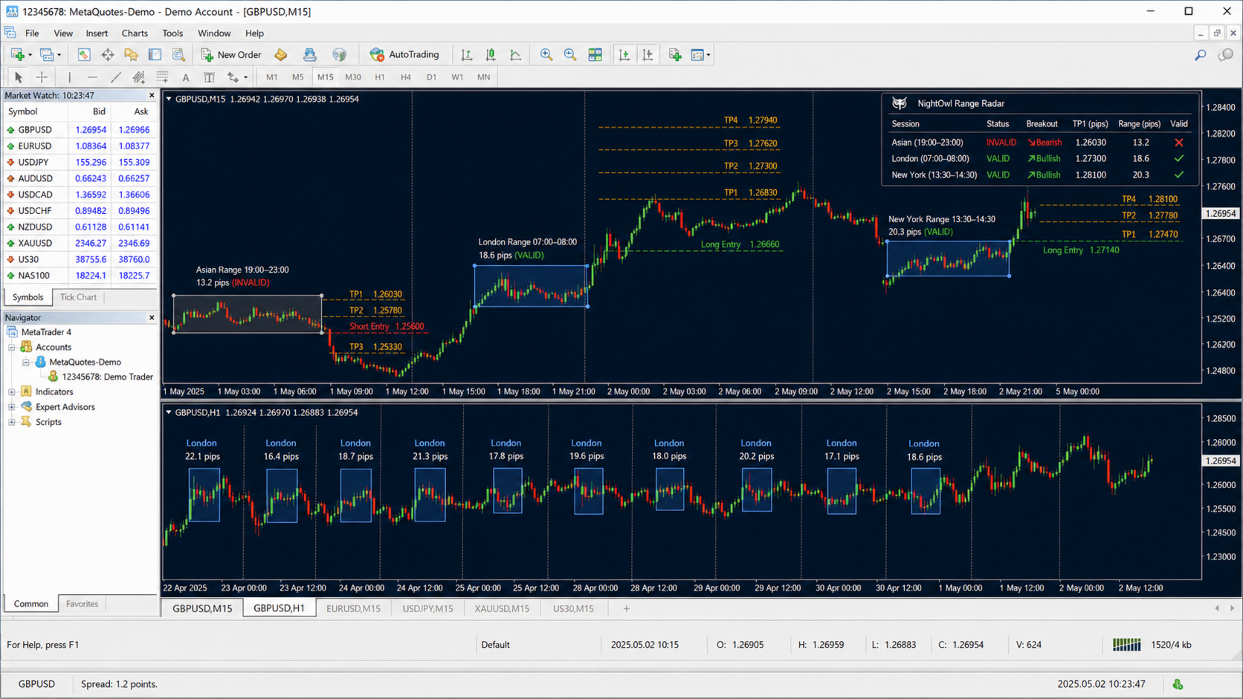The image size is (1243, 699).
Task: Toggle the H1 timeframe button
Action: pos(380,77)
